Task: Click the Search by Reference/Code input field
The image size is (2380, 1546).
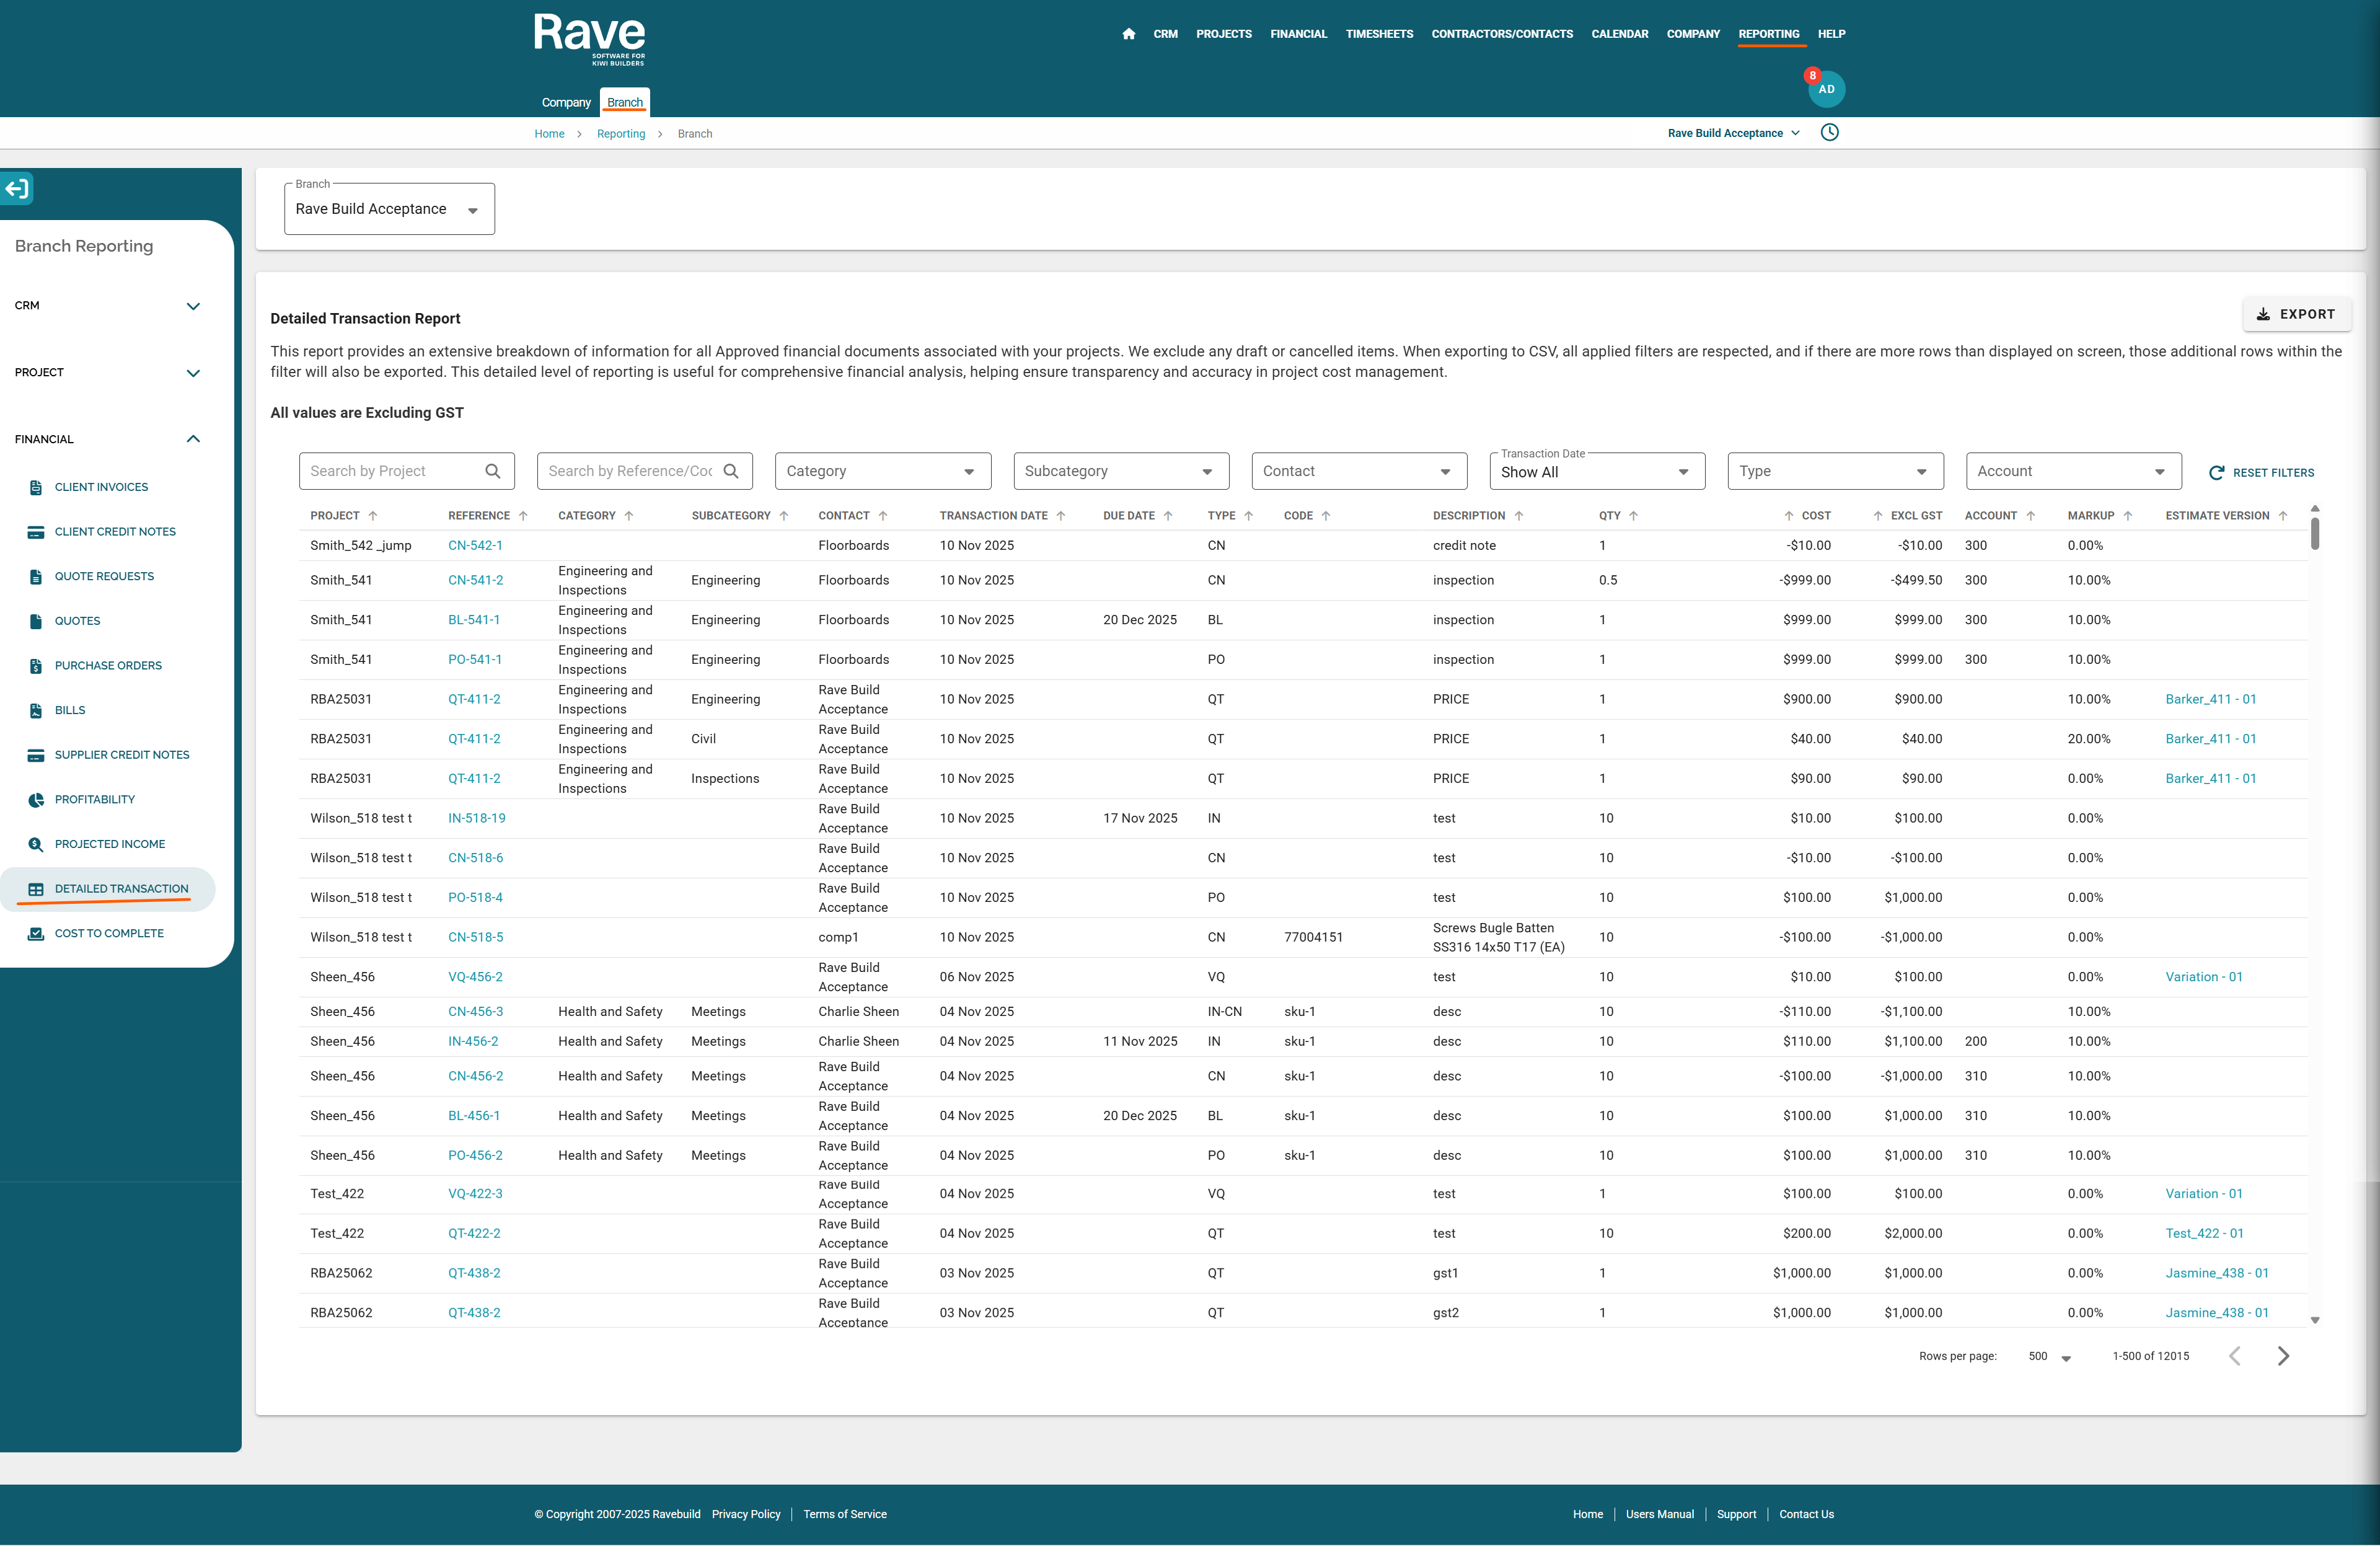Action: (630, 471)
